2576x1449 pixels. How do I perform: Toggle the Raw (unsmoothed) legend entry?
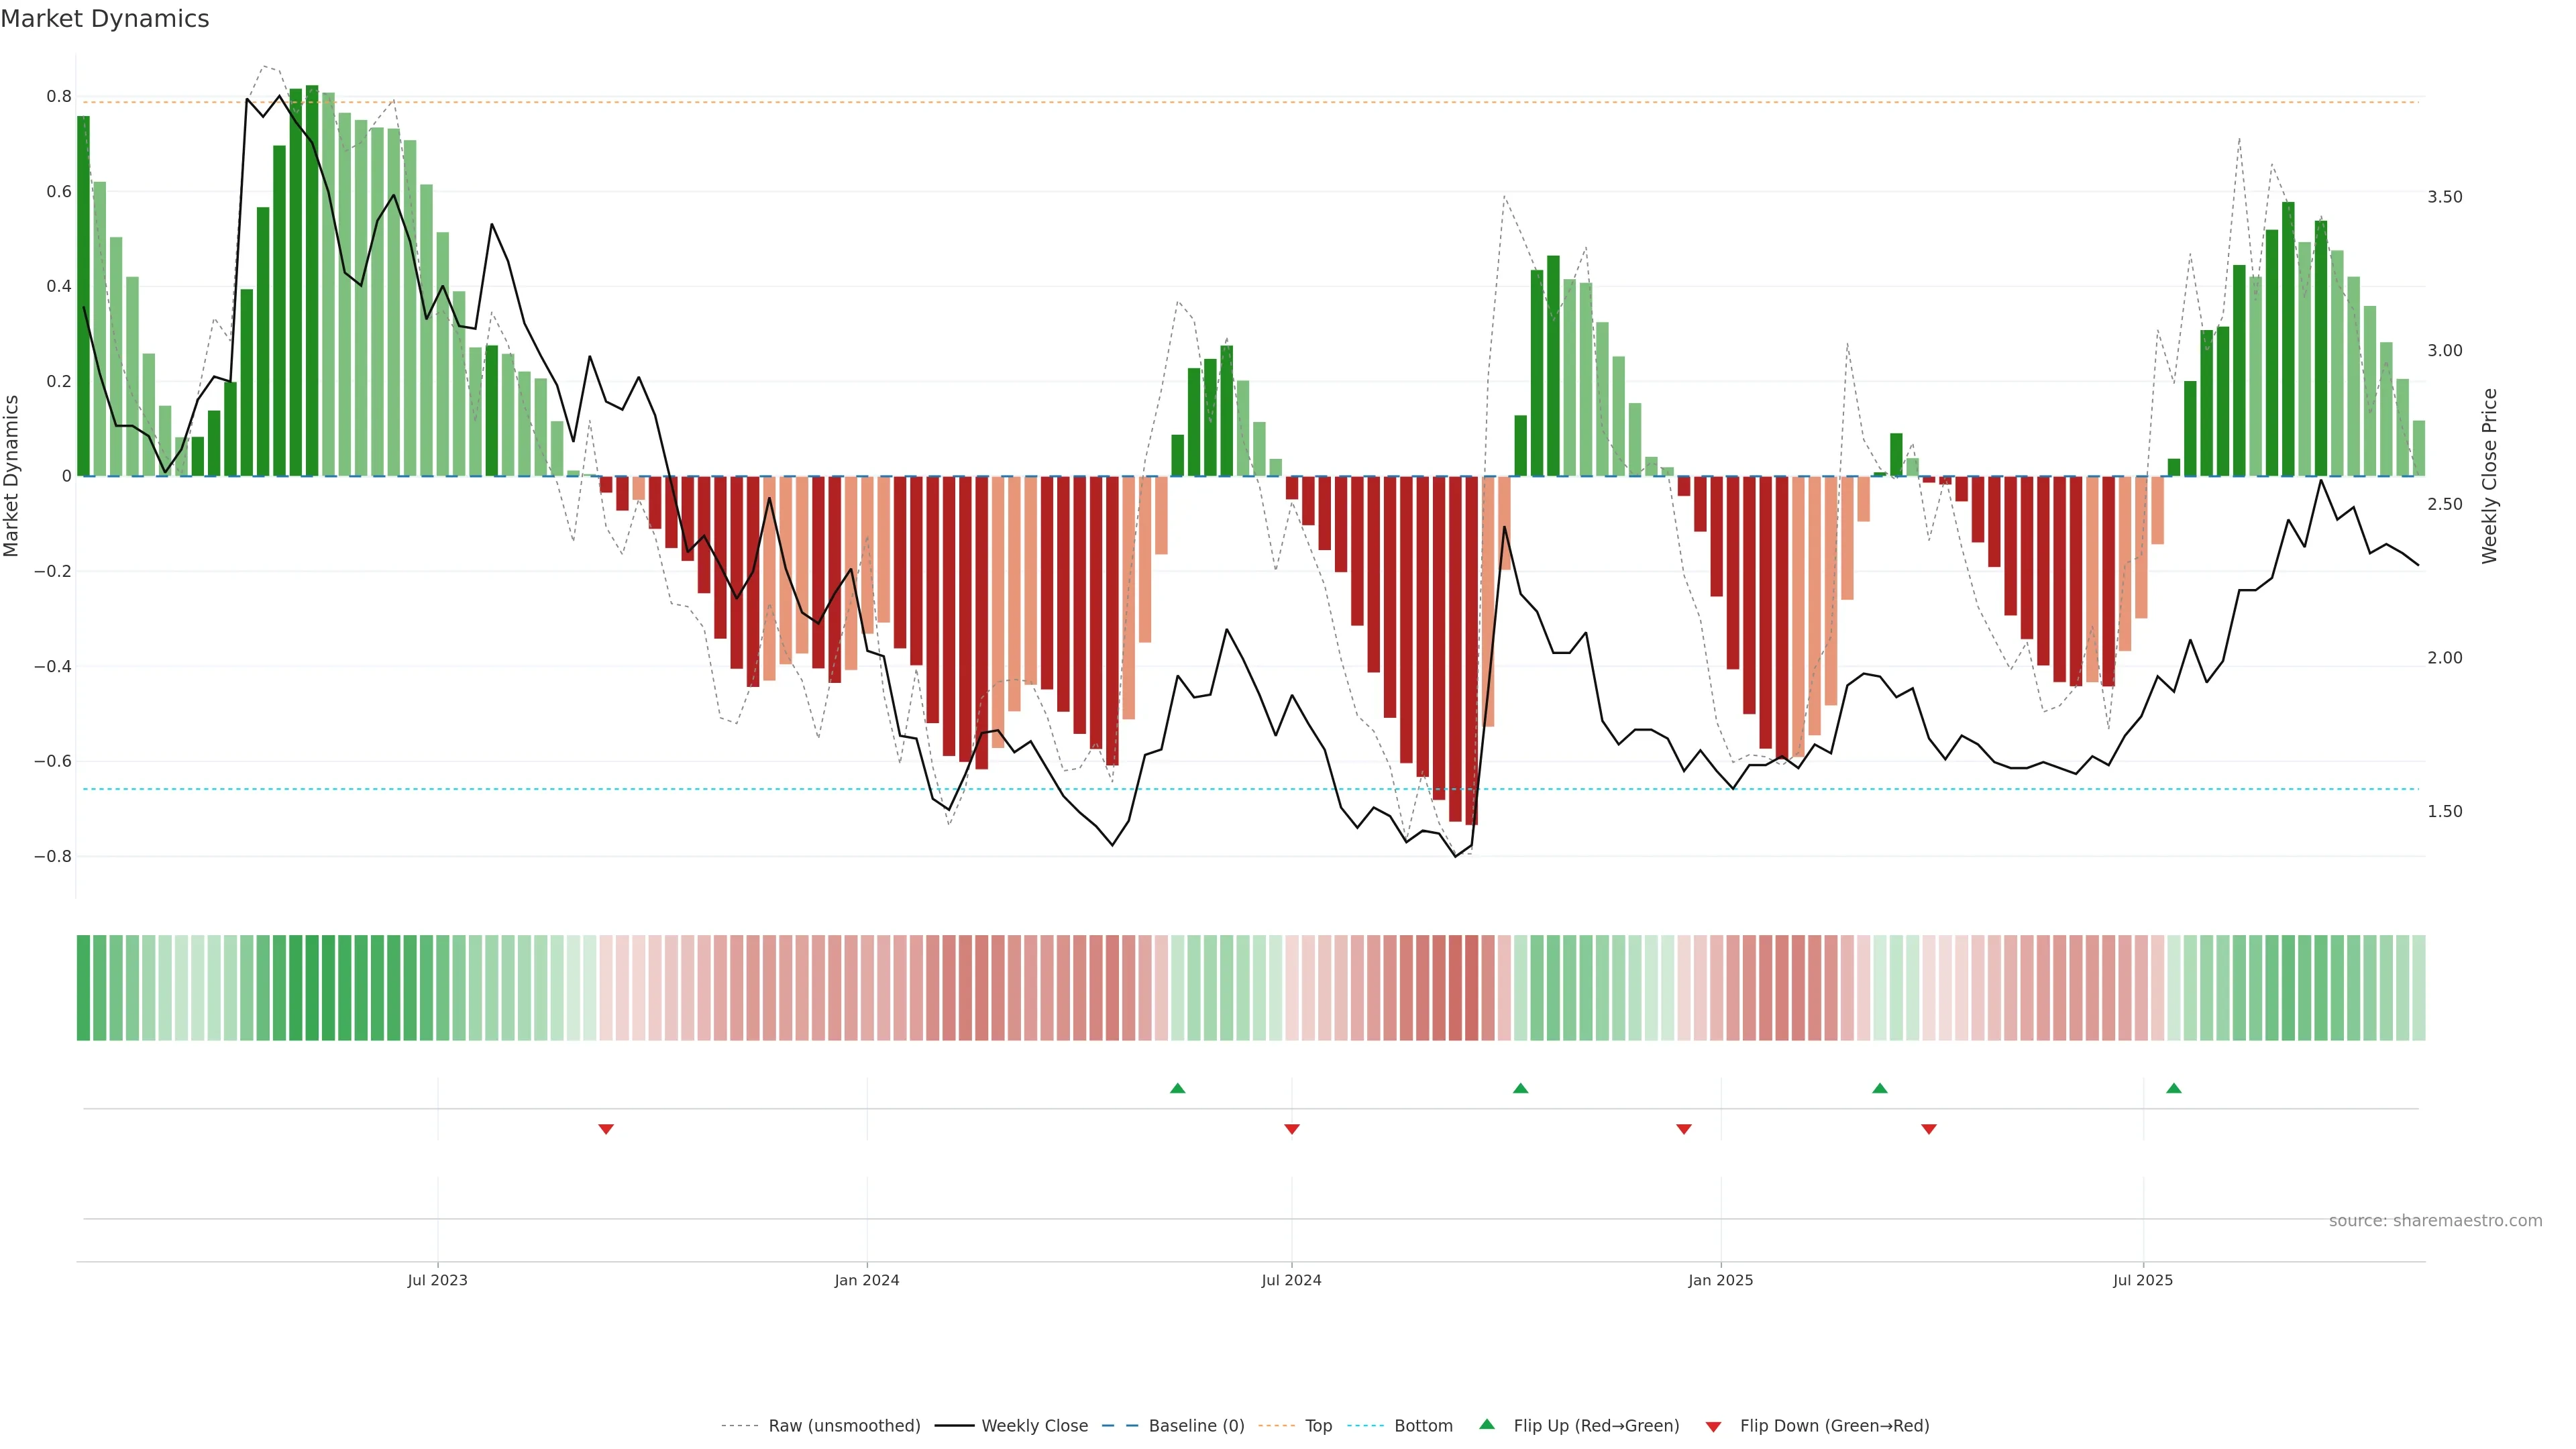pyautogui.click(x=843, y=1426)
